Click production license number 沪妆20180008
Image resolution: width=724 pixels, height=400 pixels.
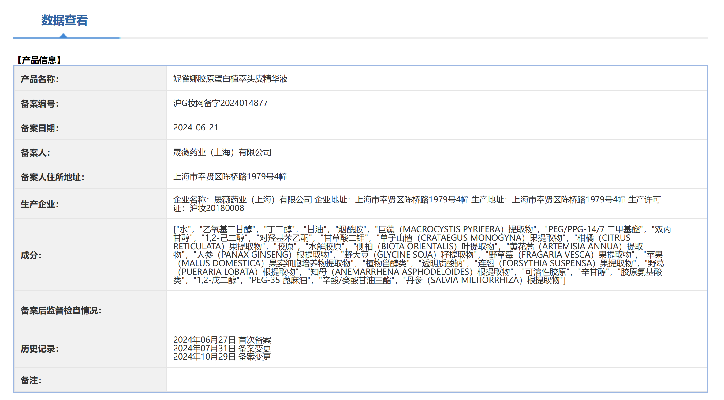point(217,208)
